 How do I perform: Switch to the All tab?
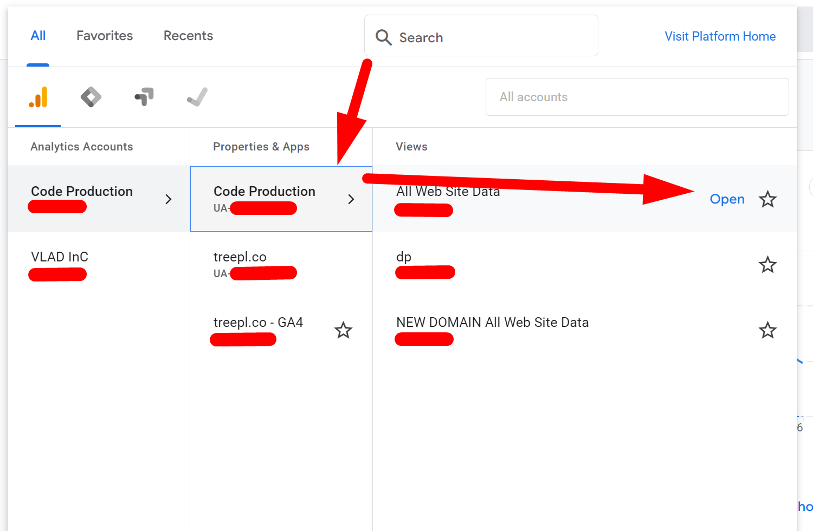point(38,36)
